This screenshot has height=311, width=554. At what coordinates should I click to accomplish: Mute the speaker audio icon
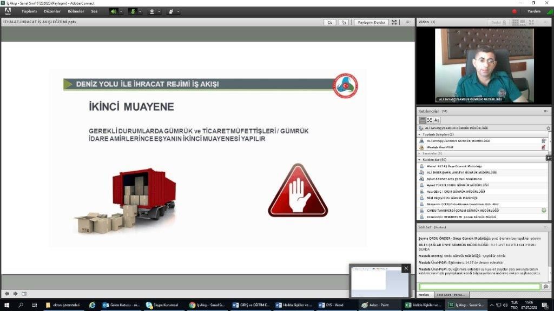click(114, 11)
